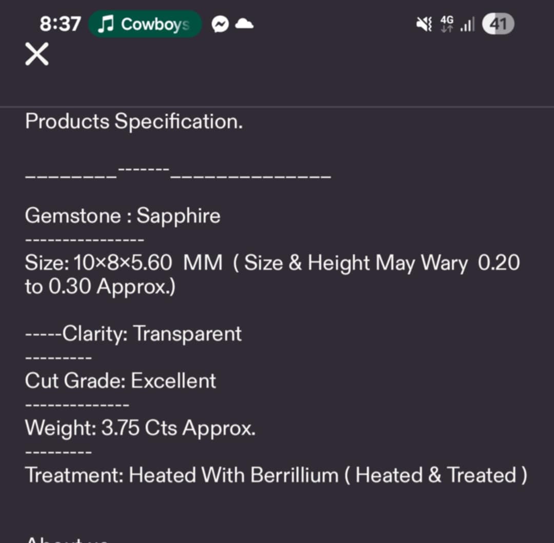Tap the signal strength bars
This screenshot has height=543, width=554.
[467, 24]
